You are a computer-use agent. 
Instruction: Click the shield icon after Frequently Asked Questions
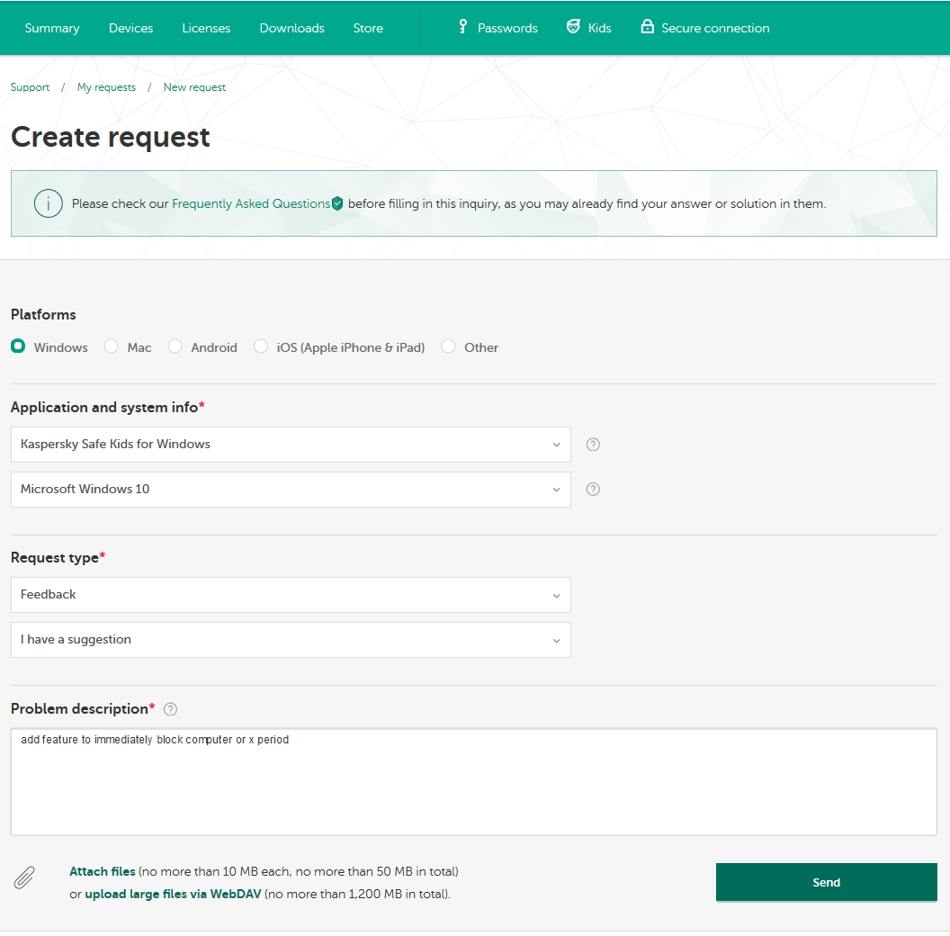click(x=337, y=203)
